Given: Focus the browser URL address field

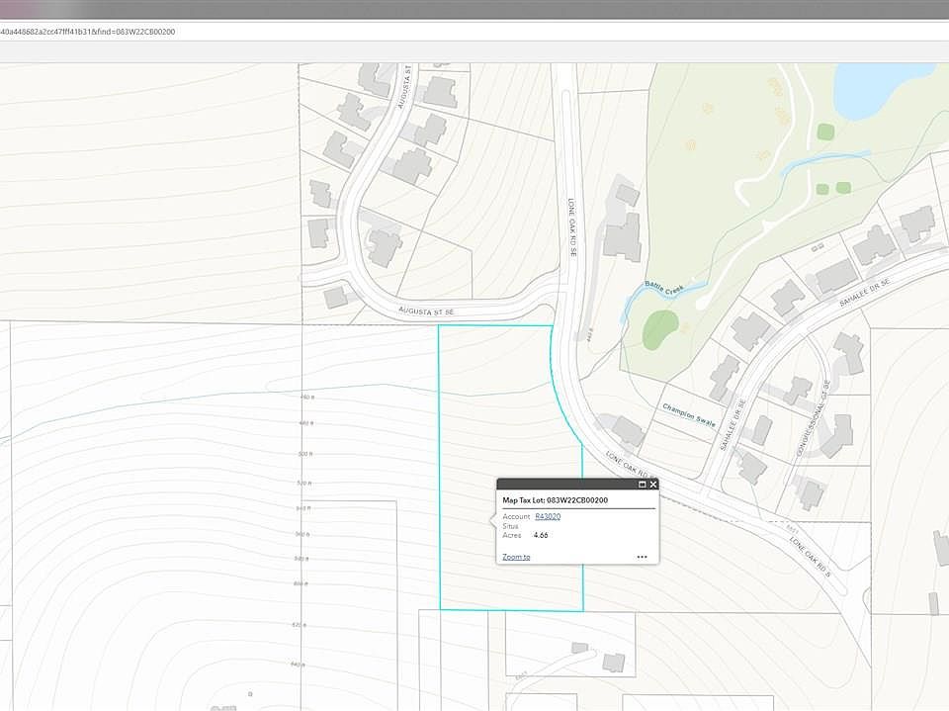Looking at the screenshot, I should (x=395, y=32).
